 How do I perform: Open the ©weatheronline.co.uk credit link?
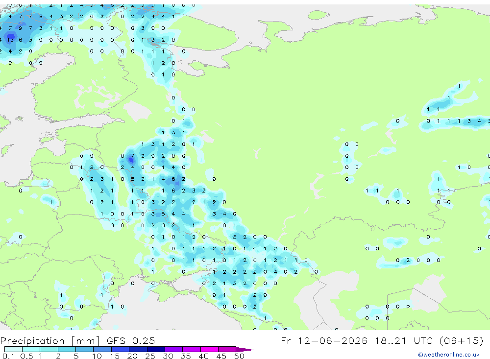[x=449, y=355]
